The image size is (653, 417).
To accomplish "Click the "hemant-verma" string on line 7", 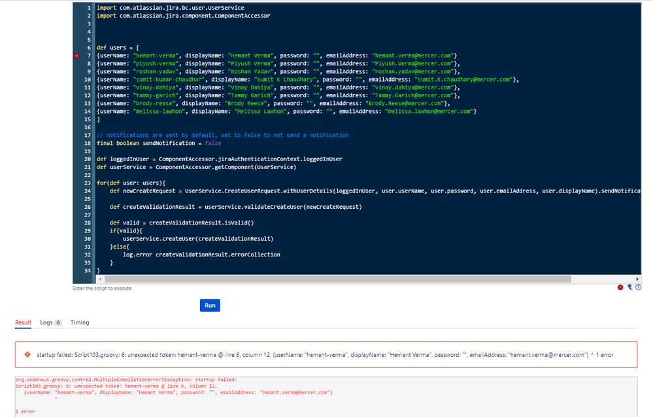I will 156,55.
